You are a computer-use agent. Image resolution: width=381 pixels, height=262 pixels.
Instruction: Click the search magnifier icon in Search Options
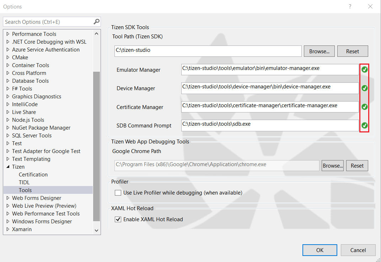pyautogui.click(x=96, y=22)
